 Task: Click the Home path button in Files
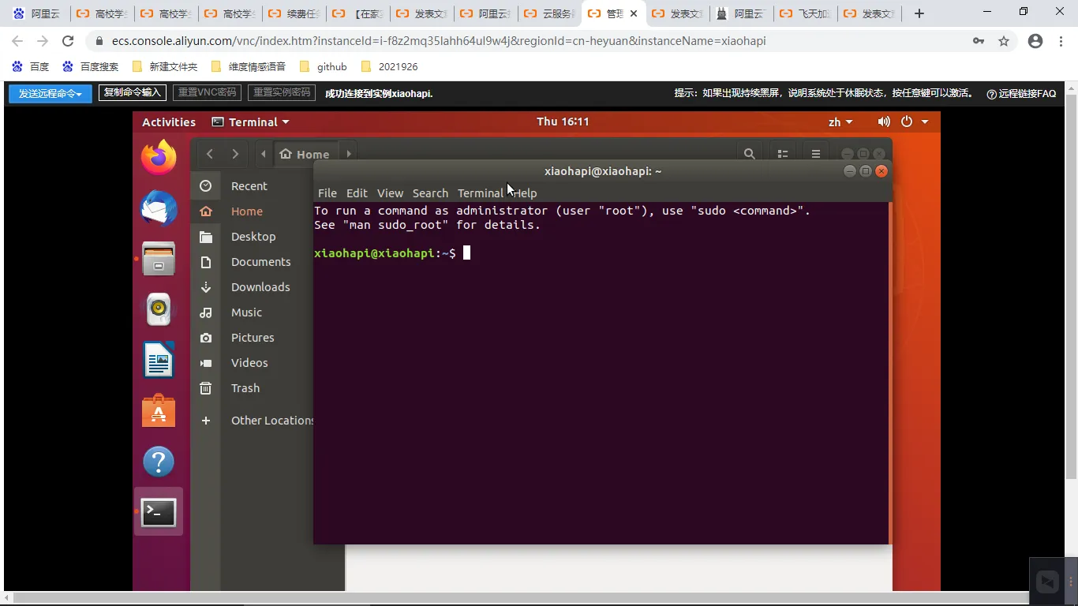[305, 154]
